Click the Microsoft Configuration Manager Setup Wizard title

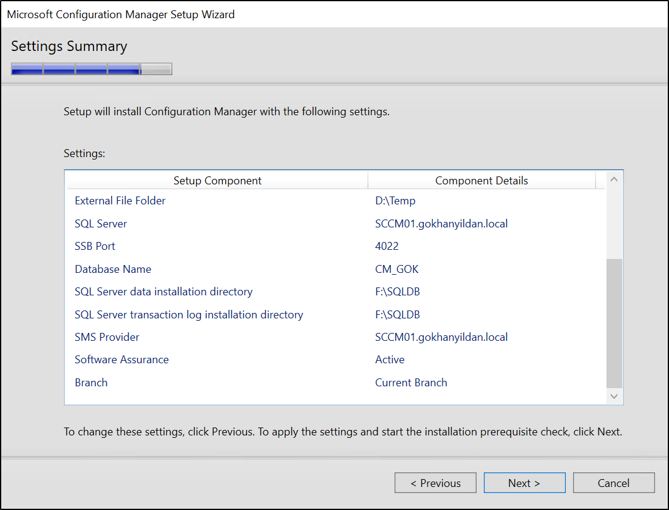[121, 15]
